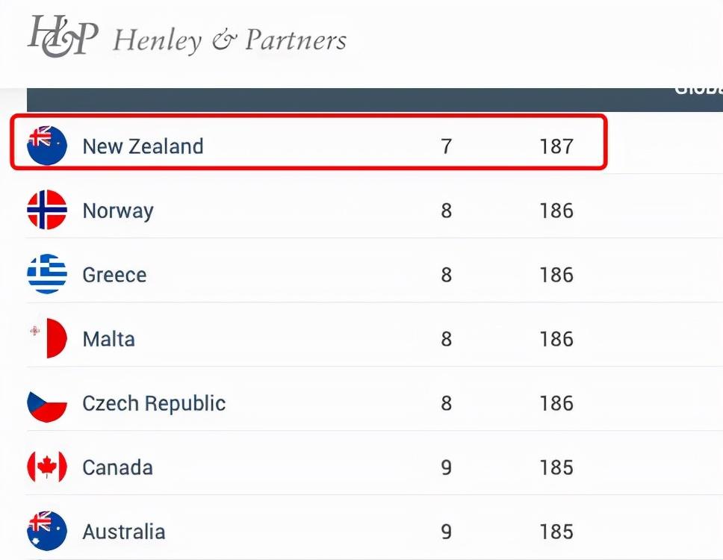Click the Greece flag icon

click(47, 274)
